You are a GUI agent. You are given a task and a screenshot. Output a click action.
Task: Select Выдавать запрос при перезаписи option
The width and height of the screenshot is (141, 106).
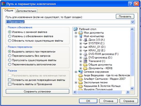tap(32, 51)
